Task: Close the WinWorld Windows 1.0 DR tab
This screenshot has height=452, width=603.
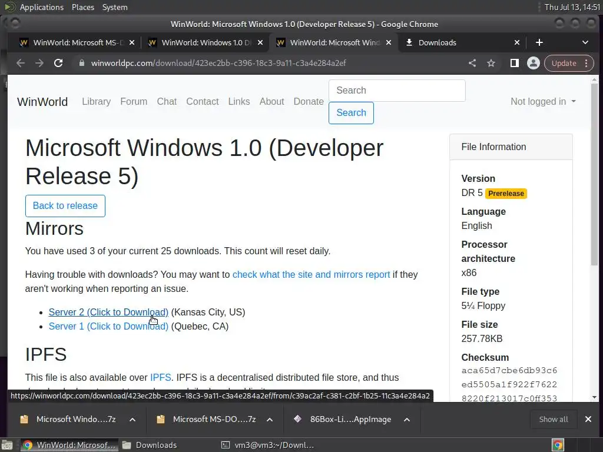Action: (x=260, y=42)
